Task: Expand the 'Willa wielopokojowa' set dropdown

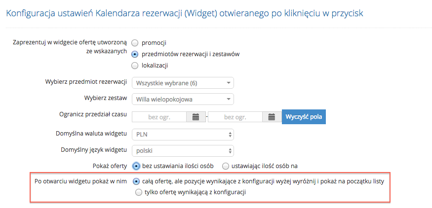Action: click(183, 100)
